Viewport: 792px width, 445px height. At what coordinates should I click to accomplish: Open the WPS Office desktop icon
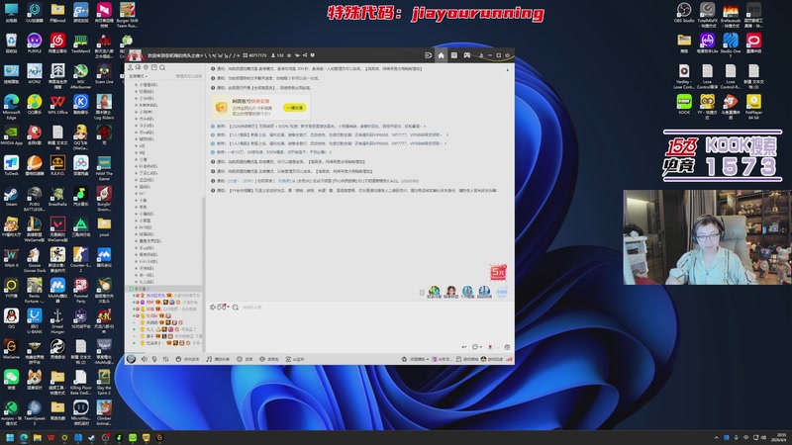pos(57,105)
